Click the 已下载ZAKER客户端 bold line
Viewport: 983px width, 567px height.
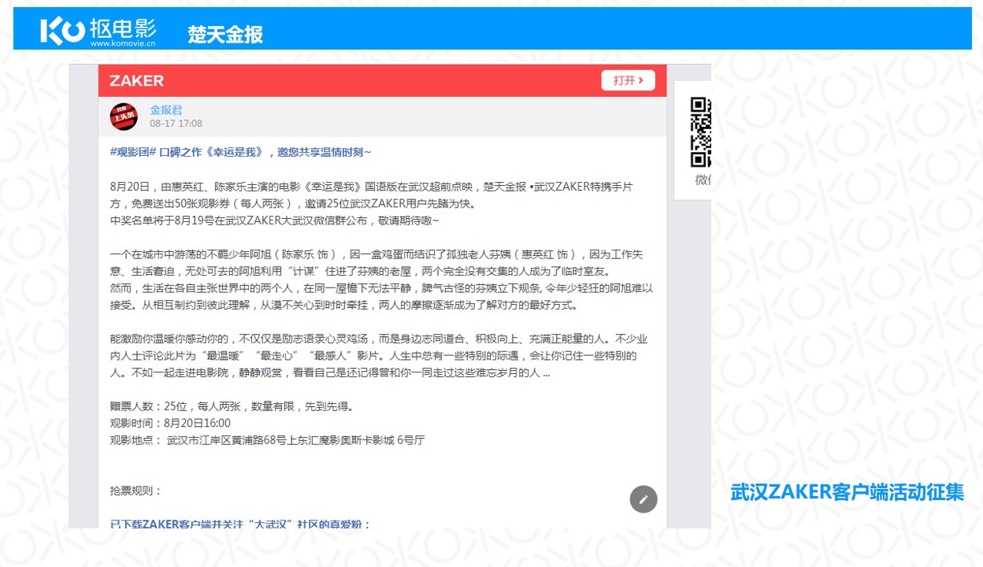pos(240,524)
